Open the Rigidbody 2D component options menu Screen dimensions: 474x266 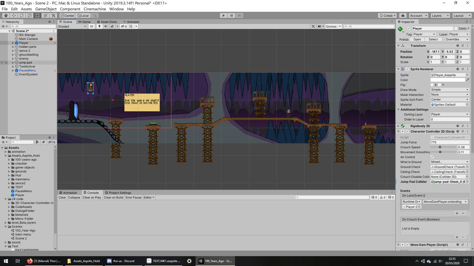click(467, 126)
